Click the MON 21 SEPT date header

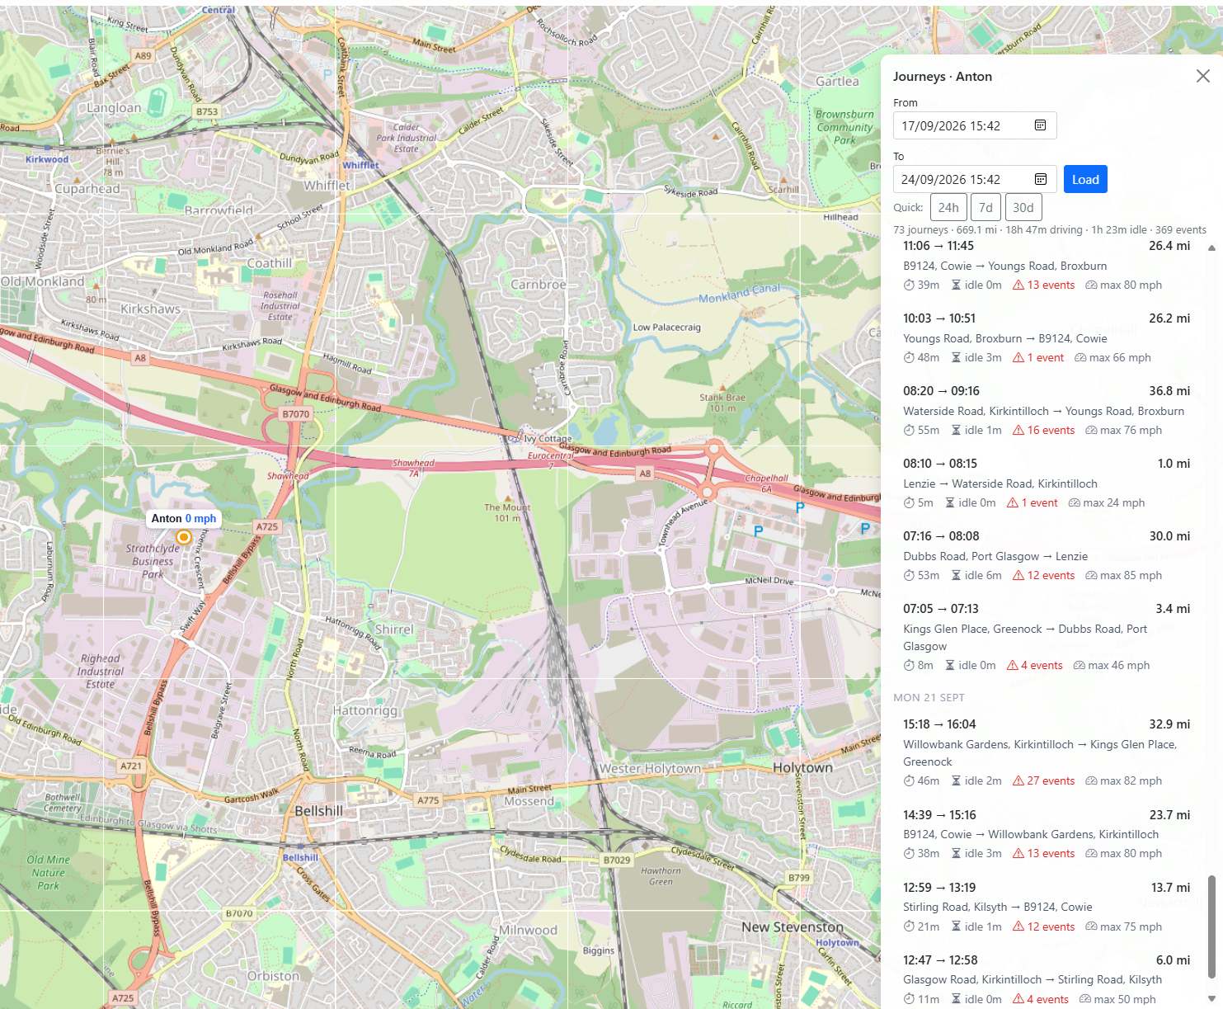929,697
